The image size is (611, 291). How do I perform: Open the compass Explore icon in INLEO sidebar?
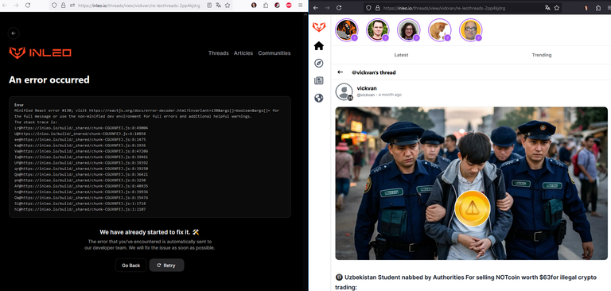click(319, 63)
